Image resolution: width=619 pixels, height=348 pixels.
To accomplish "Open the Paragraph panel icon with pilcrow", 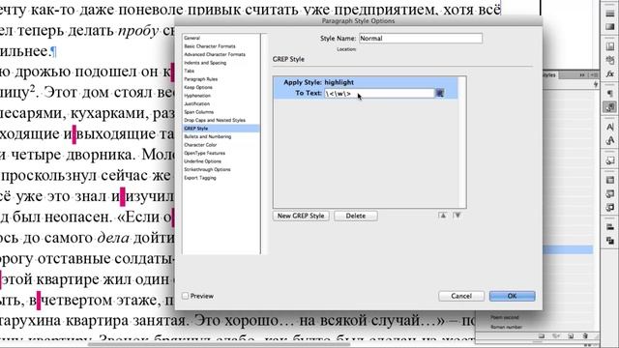I will pos(610,93).
